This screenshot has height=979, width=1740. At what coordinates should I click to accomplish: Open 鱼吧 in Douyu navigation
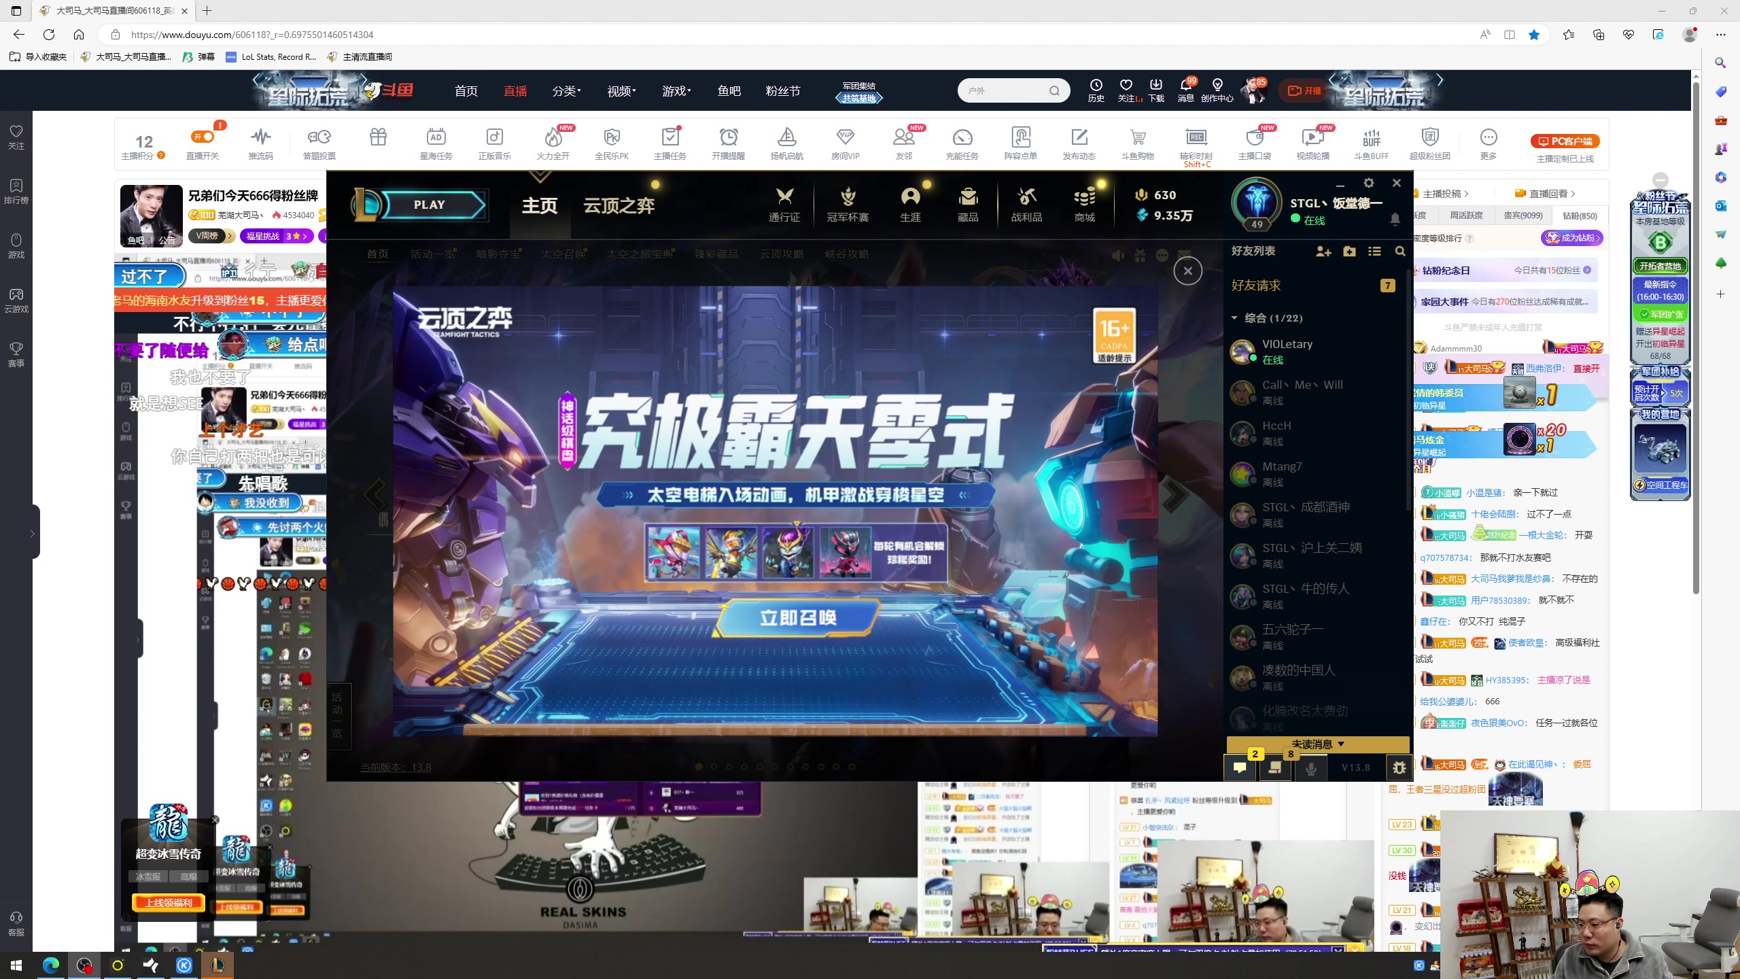(x=729, y=91)
